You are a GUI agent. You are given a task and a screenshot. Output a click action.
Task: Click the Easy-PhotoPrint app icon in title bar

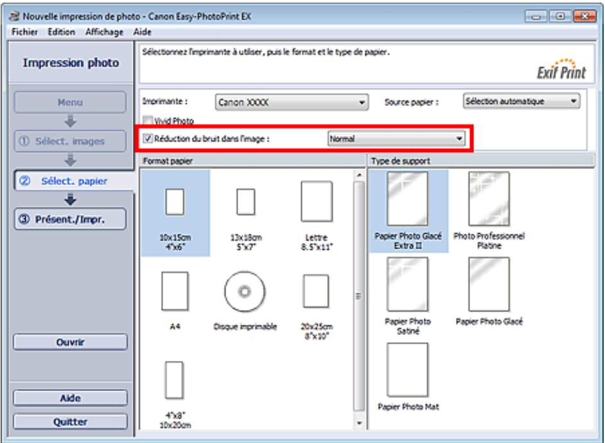point(15,16)
